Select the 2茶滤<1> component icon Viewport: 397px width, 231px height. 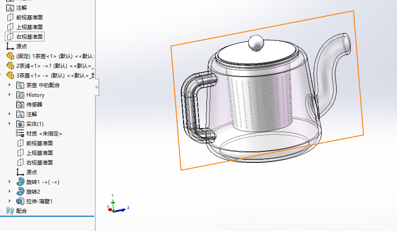click(x=11, y=66)
